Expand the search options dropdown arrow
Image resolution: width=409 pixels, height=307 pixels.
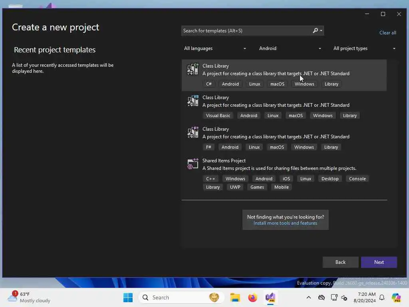coord(321,30)
